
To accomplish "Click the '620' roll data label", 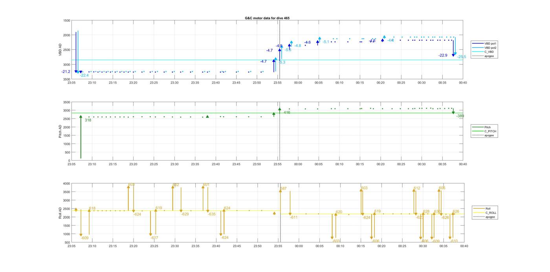I will pos(339,212).
